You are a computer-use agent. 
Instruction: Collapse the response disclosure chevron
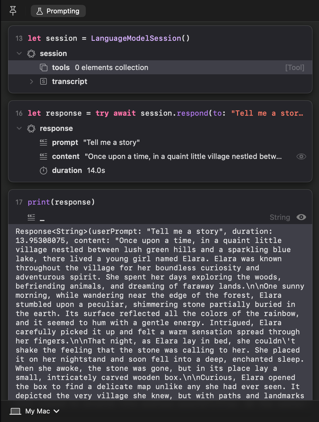(19, 128)
